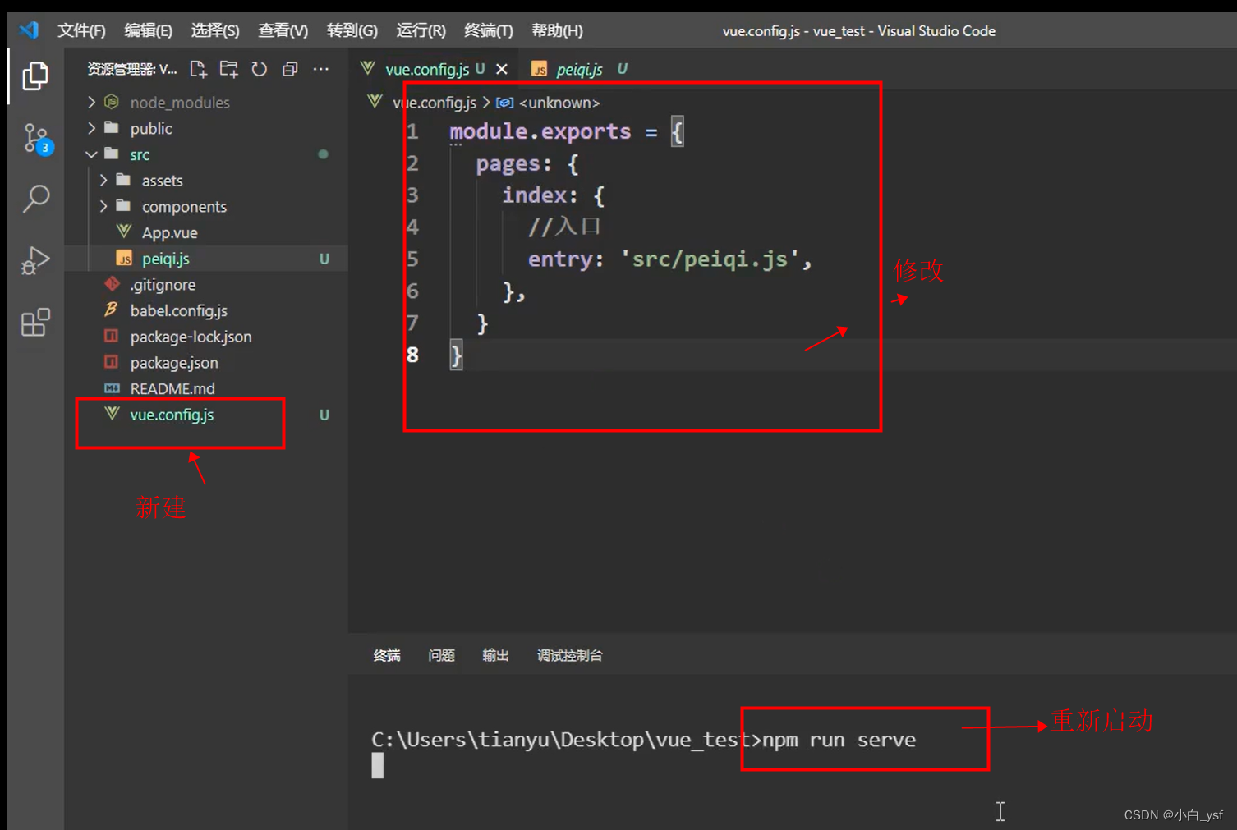
Task: Open the 转到(G) menu
Action: (x=352, y=30)
